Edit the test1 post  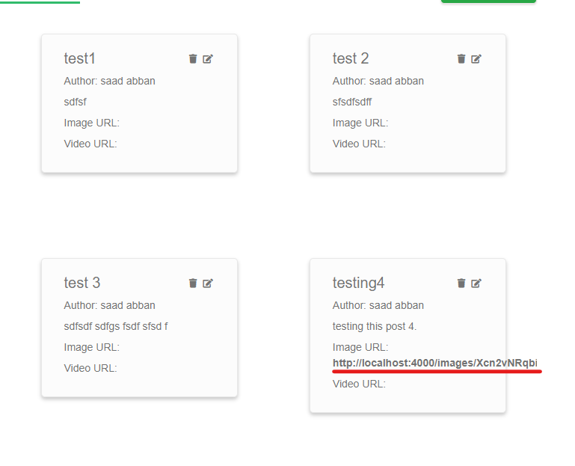[x=208, y=58]
